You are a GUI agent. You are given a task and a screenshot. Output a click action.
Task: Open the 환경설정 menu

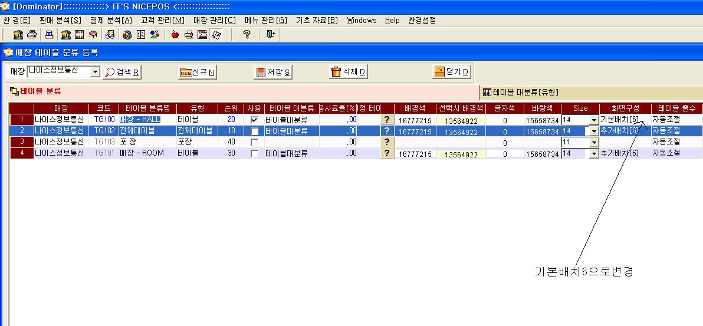point(422,21)
